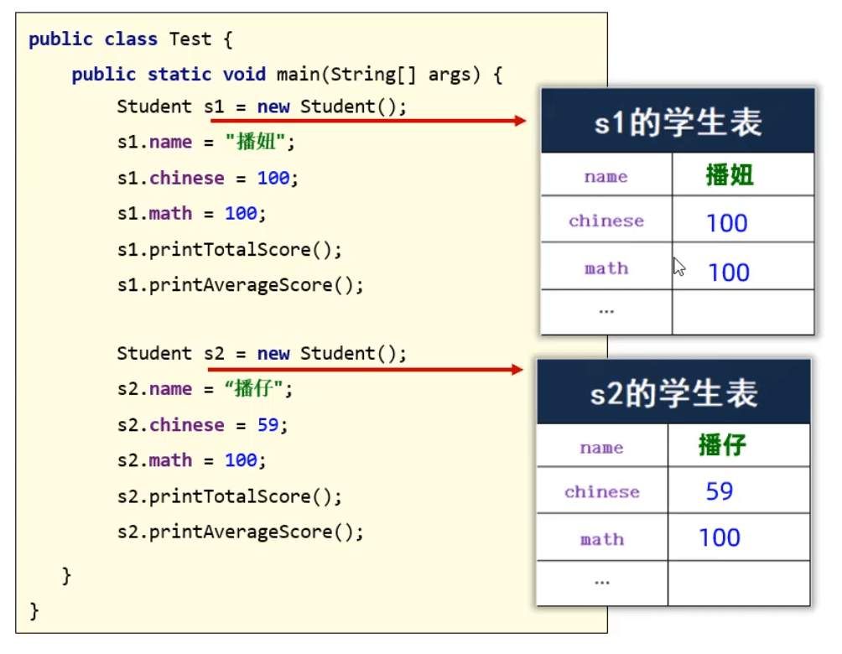Click the line Student s2 = new Student()

tap(262, 353)
